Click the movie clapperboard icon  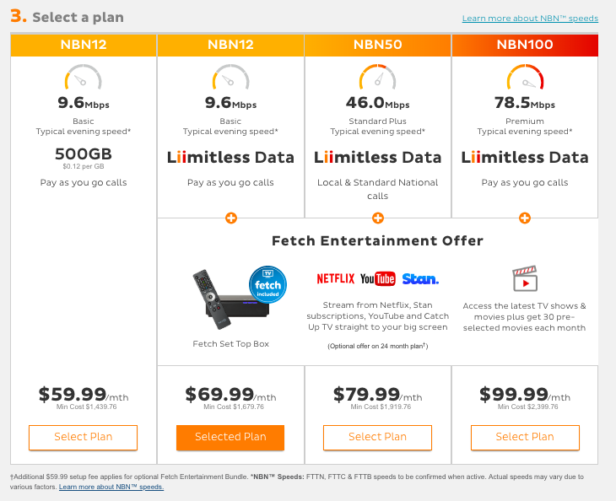click(525, 279)
